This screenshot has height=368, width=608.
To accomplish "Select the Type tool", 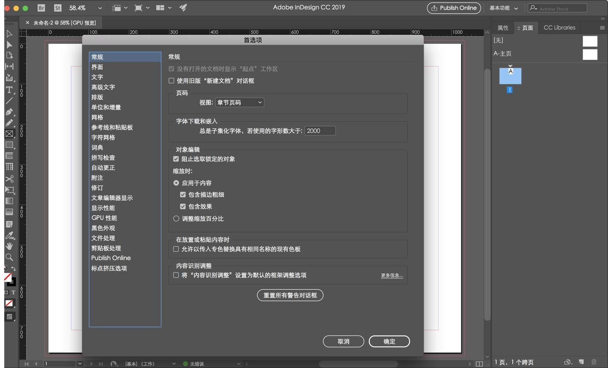I will coord(9,90).
